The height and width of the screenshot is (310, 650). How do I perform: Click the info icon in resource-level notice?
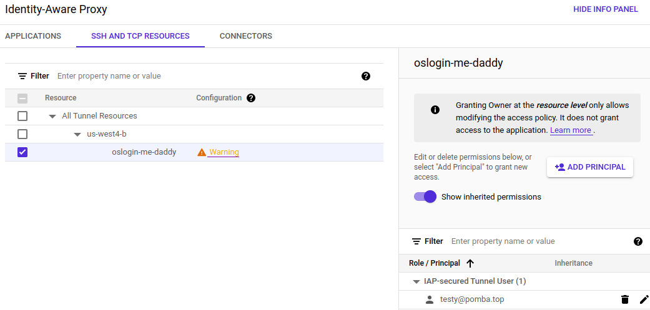point(435,110)
